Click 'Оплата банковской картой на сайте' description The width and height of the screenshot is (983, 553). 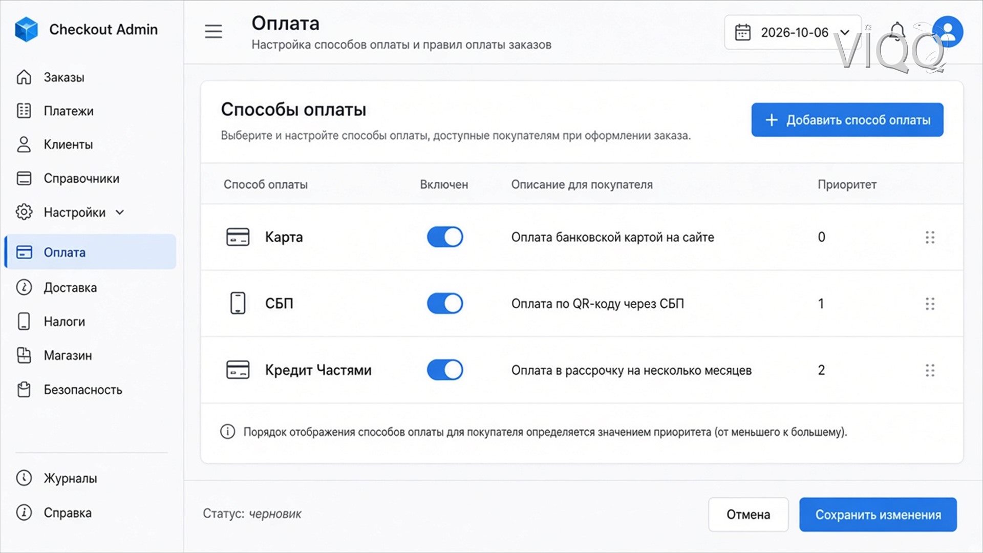[x=612, y=237]
